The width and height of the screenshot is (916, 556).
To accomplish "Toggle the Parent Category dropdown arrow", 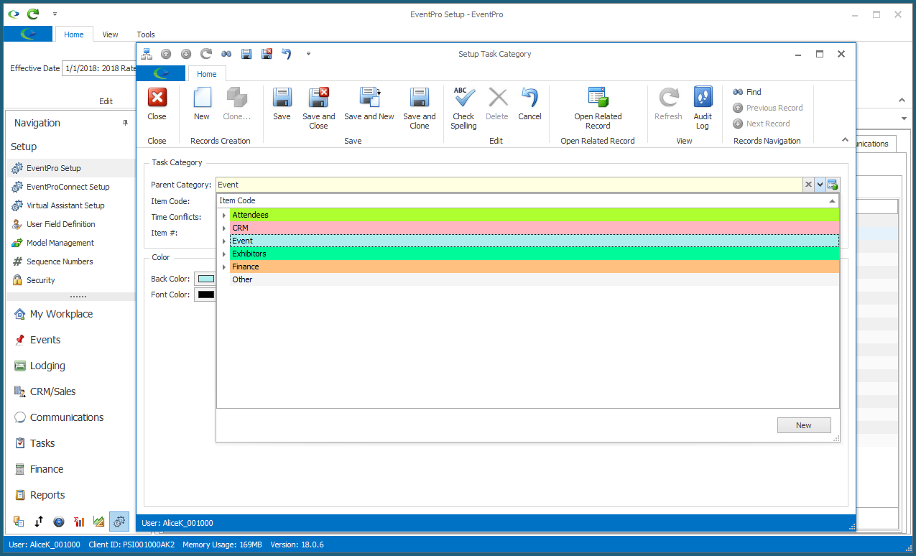I will click(820, 185).
